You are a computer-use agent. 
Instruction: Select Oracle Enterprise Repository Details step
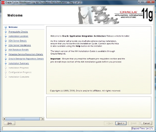click(26, 59)
